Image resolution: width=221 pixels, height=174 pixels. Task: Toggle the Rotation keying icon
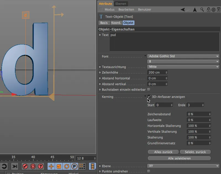[67, 166]
